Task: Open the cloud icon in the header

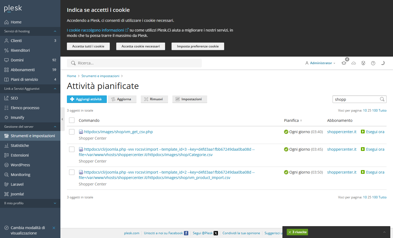Action: 354,63
